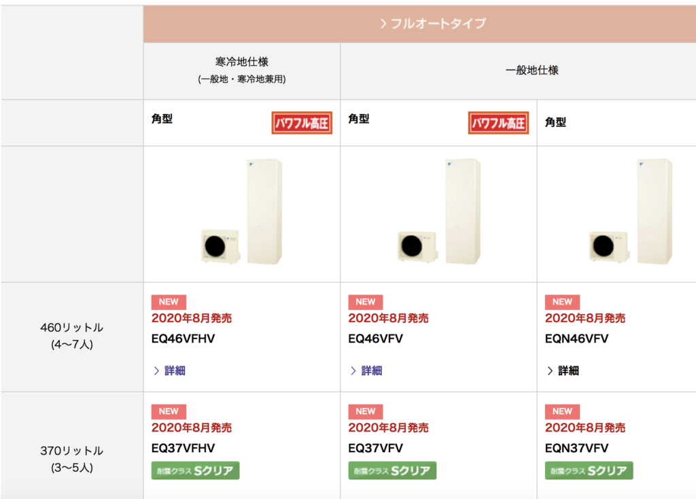
Task: Open 詳細 link for EQN46VFV
Action: 563,371
